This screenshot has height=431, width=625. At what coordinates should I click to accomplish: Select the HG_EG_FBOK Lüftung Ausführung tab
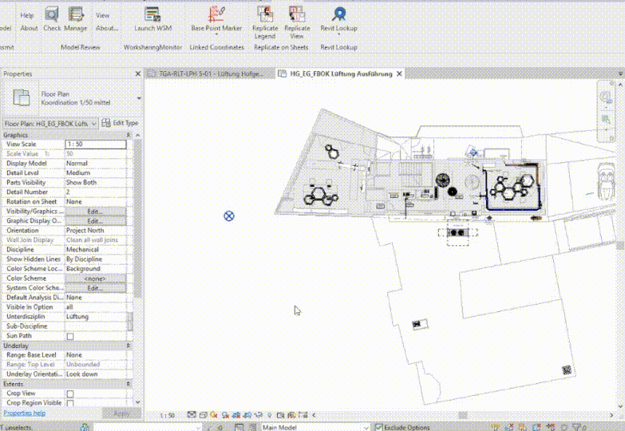tap(340, 73)
